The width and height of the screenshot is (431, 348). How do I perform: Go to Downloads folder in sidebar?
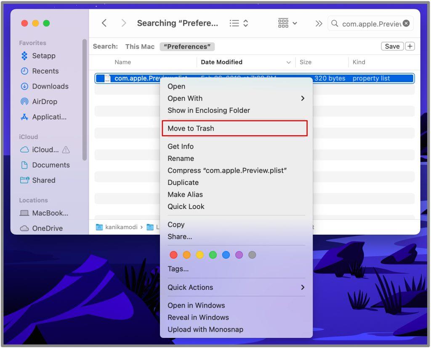click(x=45, y=86)
